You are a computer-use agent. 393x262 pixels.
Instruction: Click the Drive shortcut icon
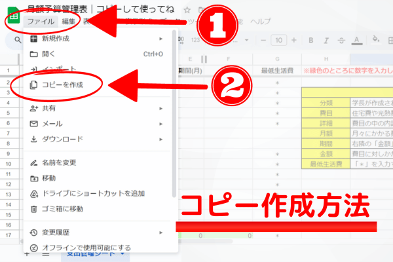tap(34, 194)
